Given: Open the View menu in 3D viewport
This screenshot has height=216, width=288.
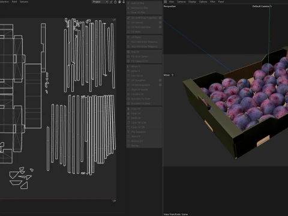Looking at the screenshot, I should pyautogui.click(x=172, y=2).
